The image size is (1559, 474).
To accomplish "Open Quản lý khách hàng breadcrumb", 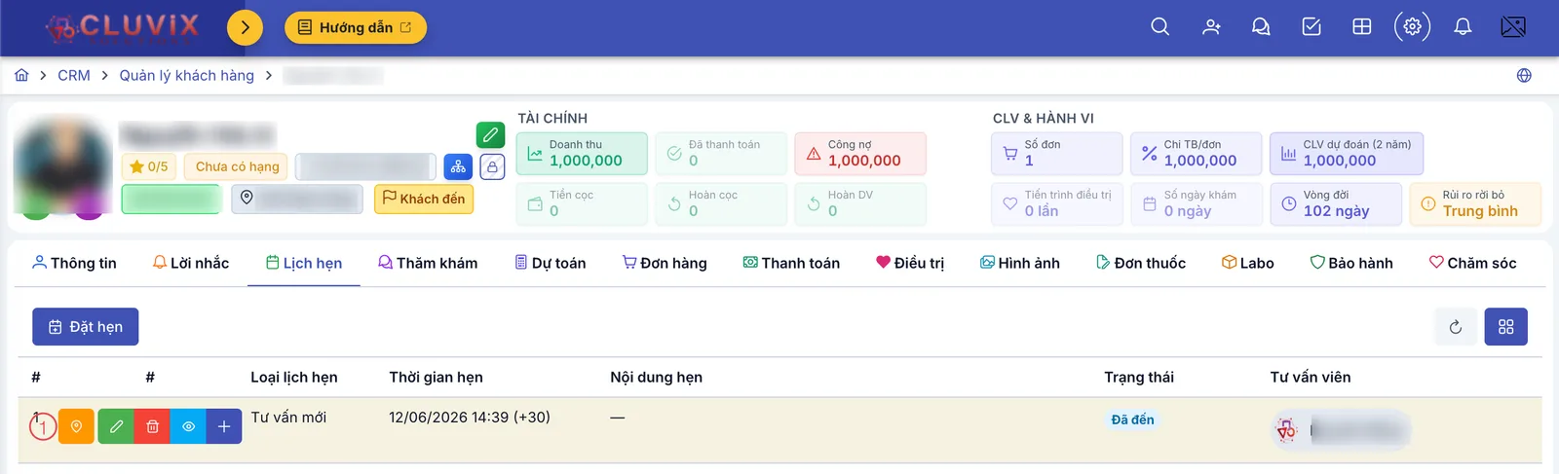I will click(x=187, y=75).
